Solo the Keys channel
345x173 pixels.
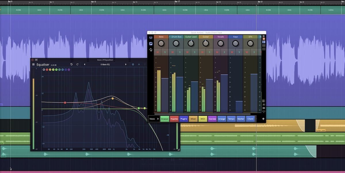(239, 52)
